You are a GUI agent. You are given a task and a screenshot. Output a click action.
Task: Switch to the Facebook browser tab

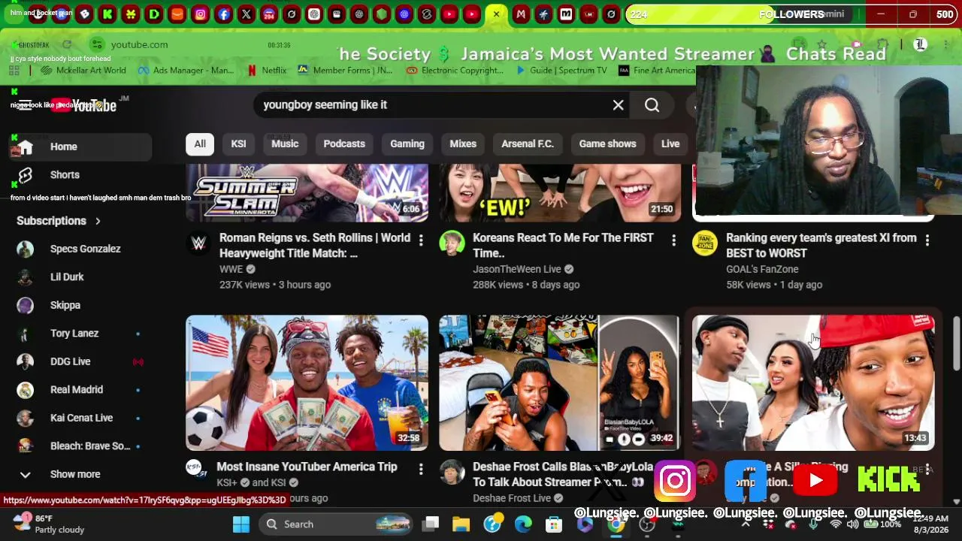click(x=224, y=14)
